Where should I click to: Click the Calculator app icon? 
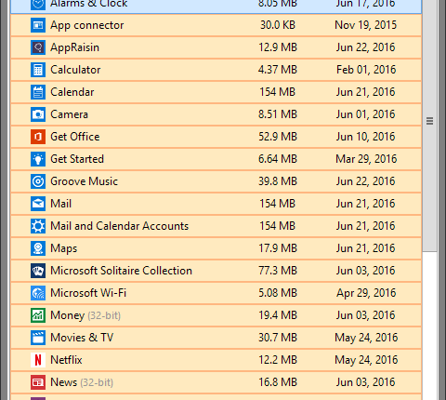pyautogui.click(x=38, y=70)
